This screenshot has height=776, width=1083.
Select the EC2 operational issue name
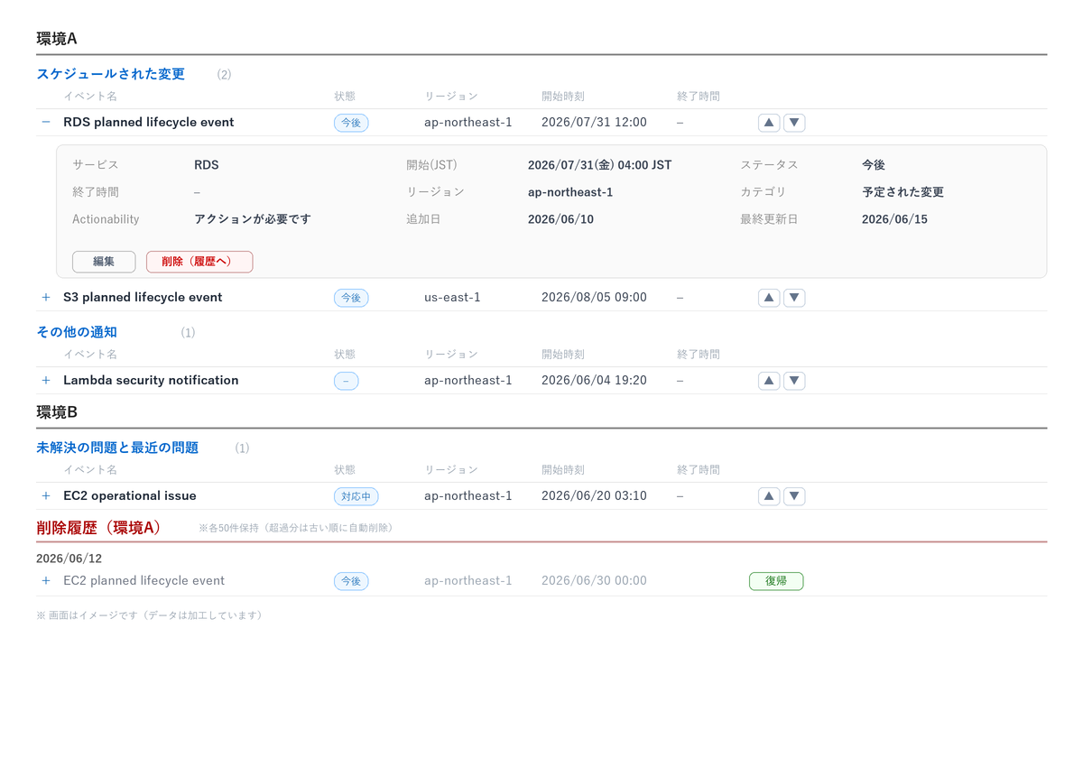tap(130, 495)
